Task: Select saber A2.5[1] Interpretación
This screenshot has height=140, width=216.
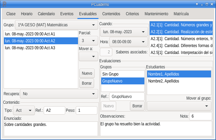Action: (181, 53)
